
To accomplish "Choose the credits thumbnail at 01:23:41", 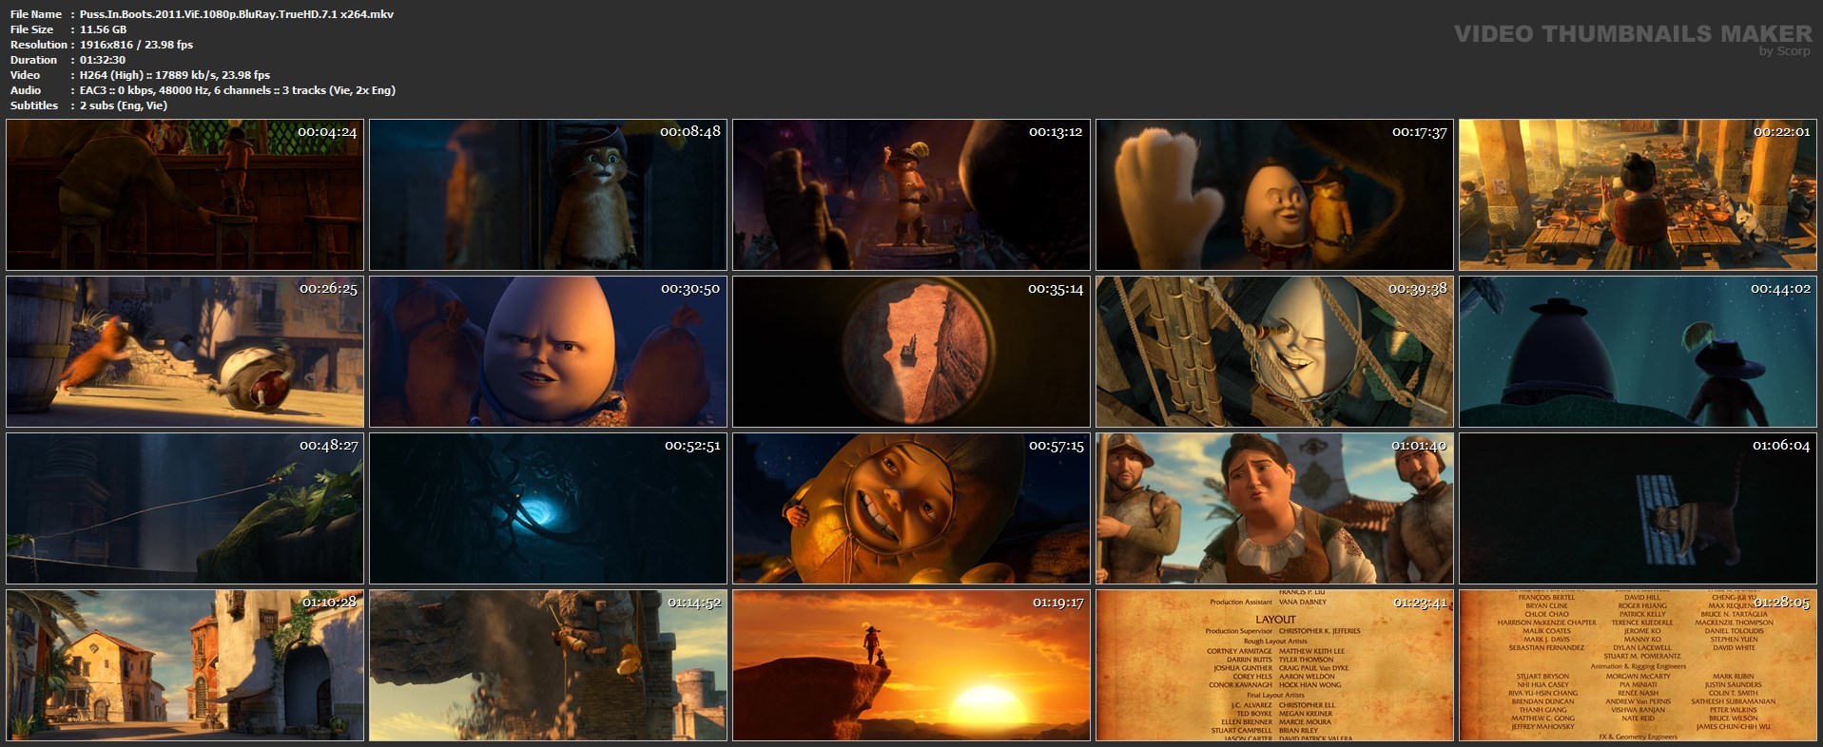I will 1274,665.
